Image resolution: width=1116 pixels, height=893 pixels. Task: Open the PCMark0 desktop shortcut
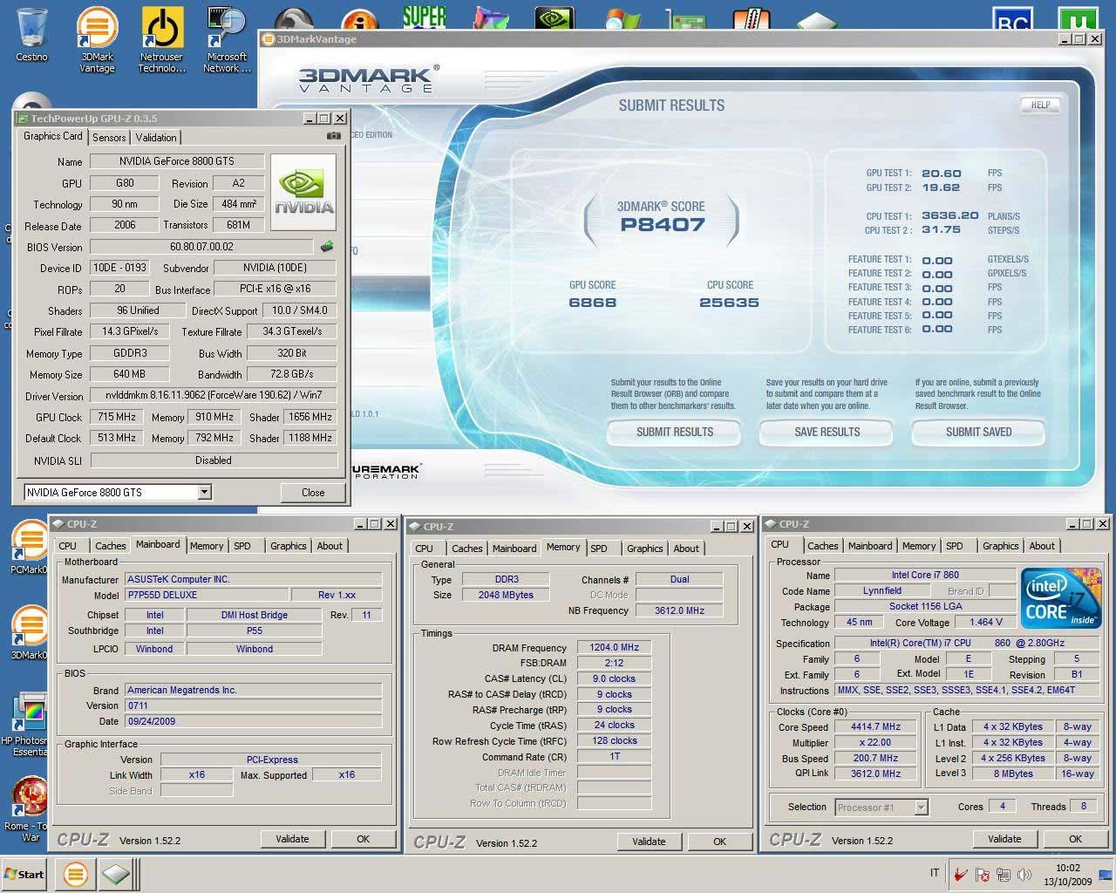click(30, 548)
